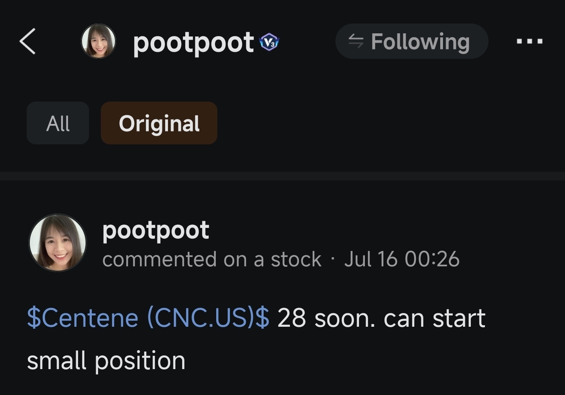Open the post text '28 soon. can start'

381,318
